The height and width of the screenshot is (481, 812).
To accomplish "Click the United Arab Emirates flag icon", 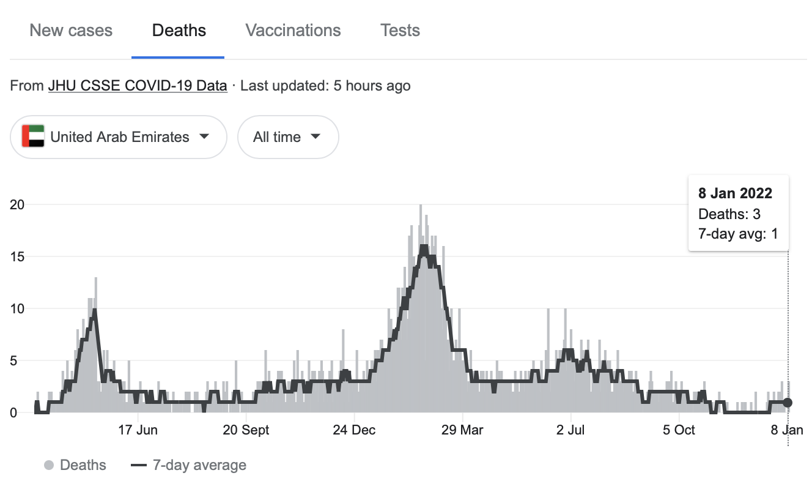I will (x=33, y=136).
